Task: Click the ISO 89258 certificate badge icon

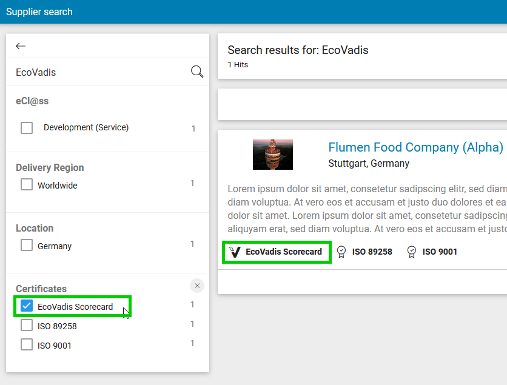Action: coord(340,251)
